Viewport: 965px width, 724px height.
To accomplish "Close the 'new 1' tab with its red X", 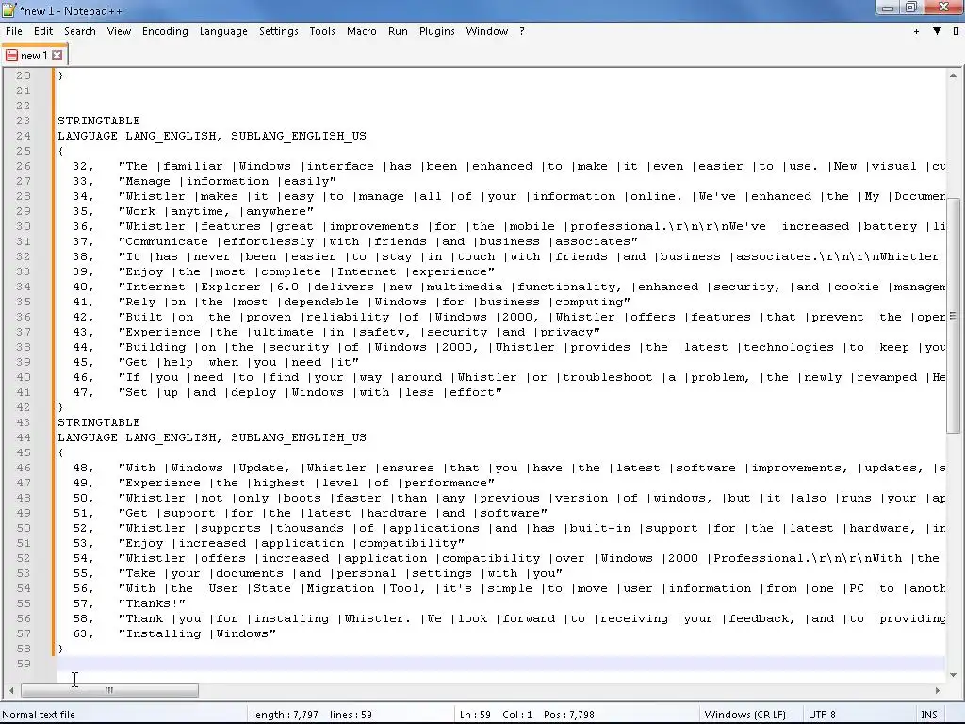I will [57, 56].
